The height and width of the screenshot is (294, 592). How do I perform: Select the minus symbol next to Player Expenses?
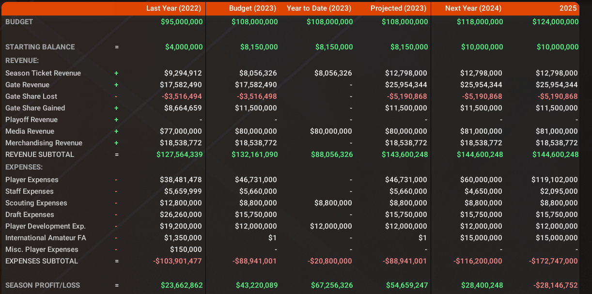pos(116,180)
